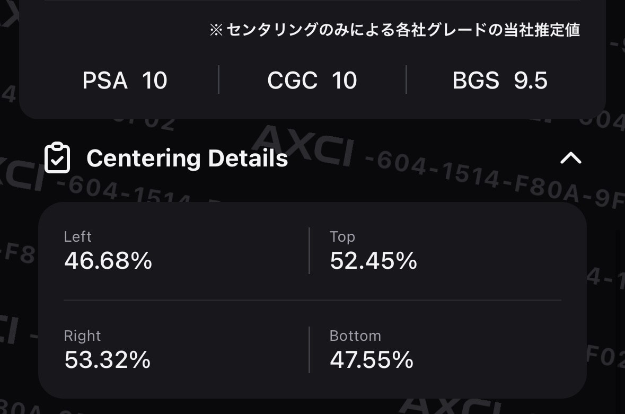Select the Centering Details heading

click(x=187, y=158)
